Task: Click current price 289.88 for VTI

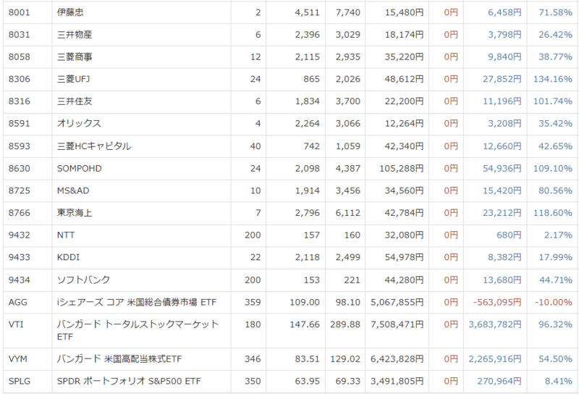Action: (345, 324)
